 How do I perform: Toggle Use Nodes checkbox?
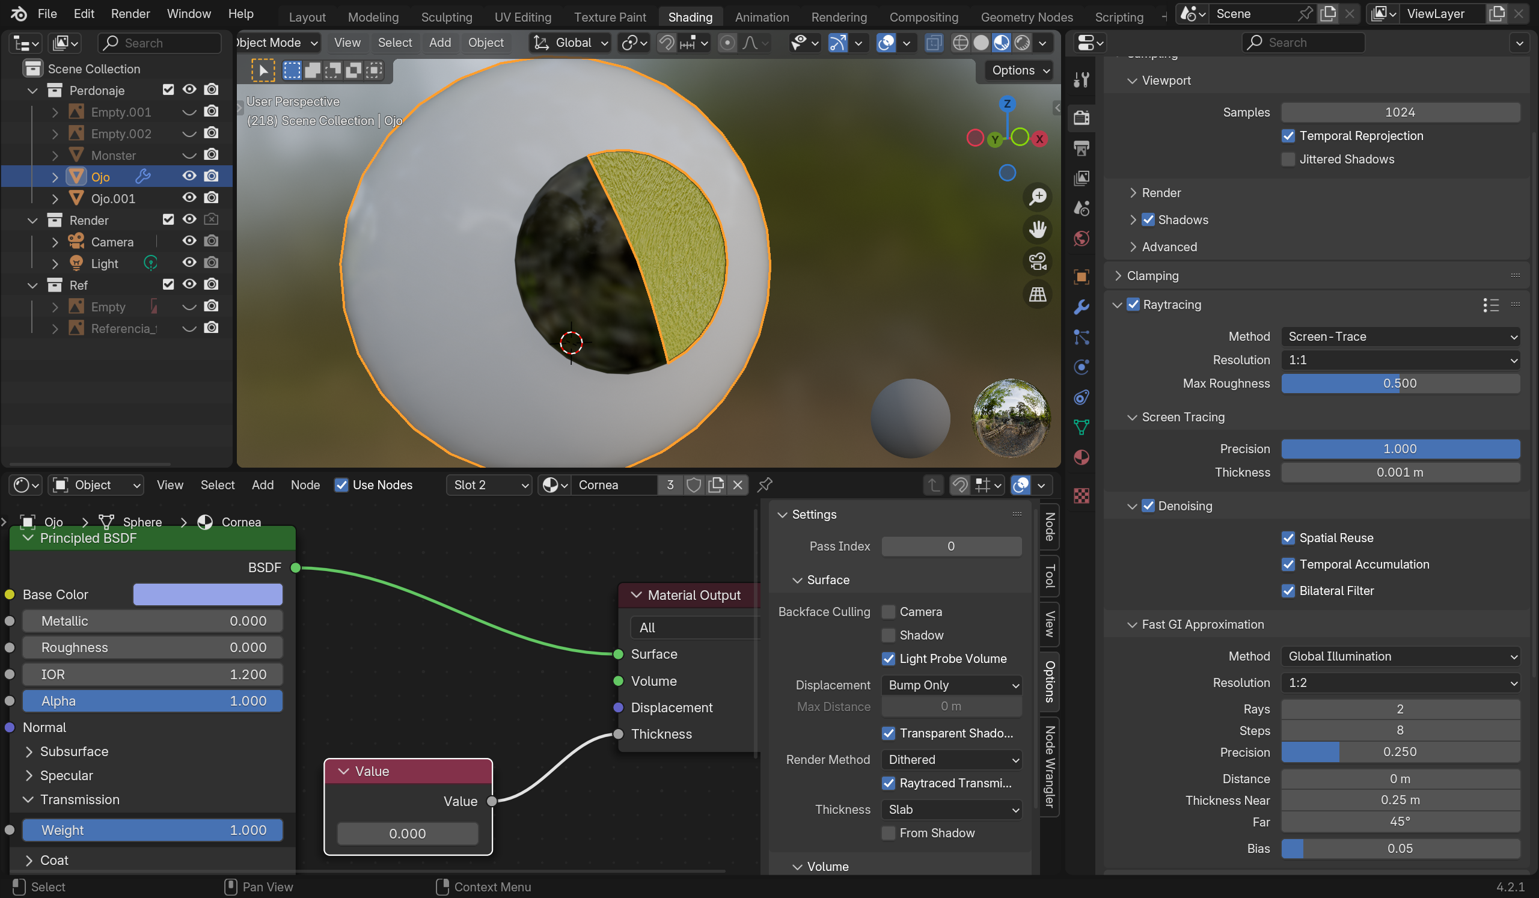pos(341,485)
